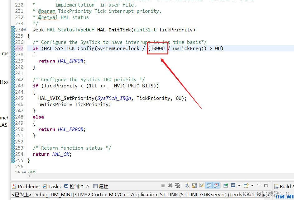Close the 控制台 tab with its X
294x200 pixels.
coord(88,186)
